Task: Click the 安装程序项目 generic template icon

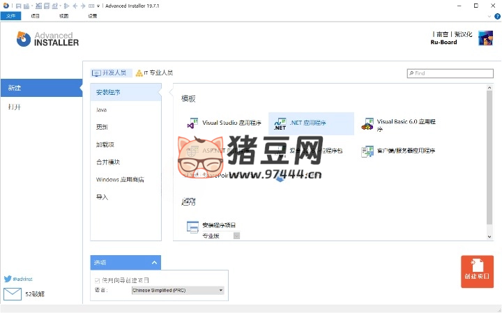Action: [x=193, y=227]
